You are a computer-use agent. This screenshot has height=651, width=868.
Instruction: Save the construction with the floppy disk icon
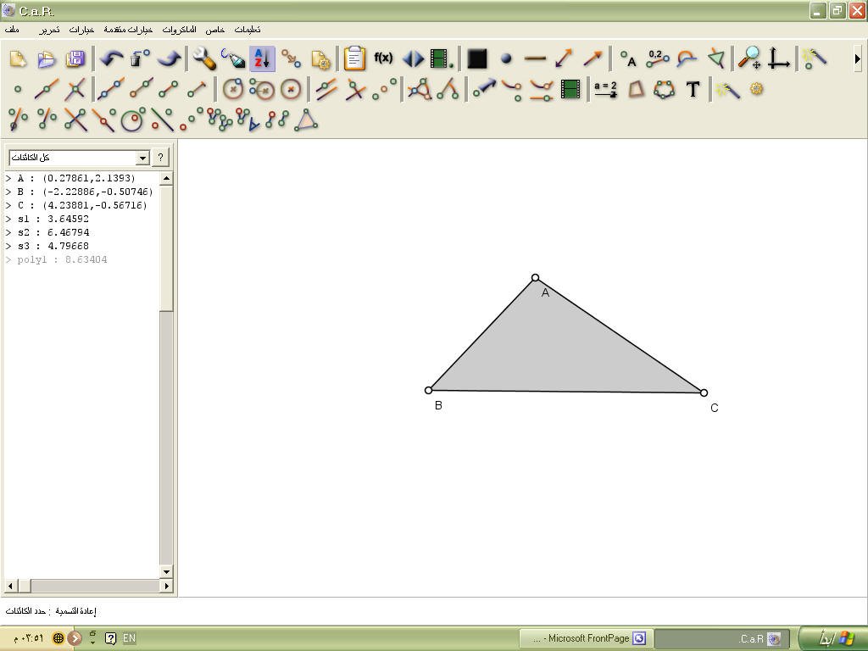tap(75, 58)
